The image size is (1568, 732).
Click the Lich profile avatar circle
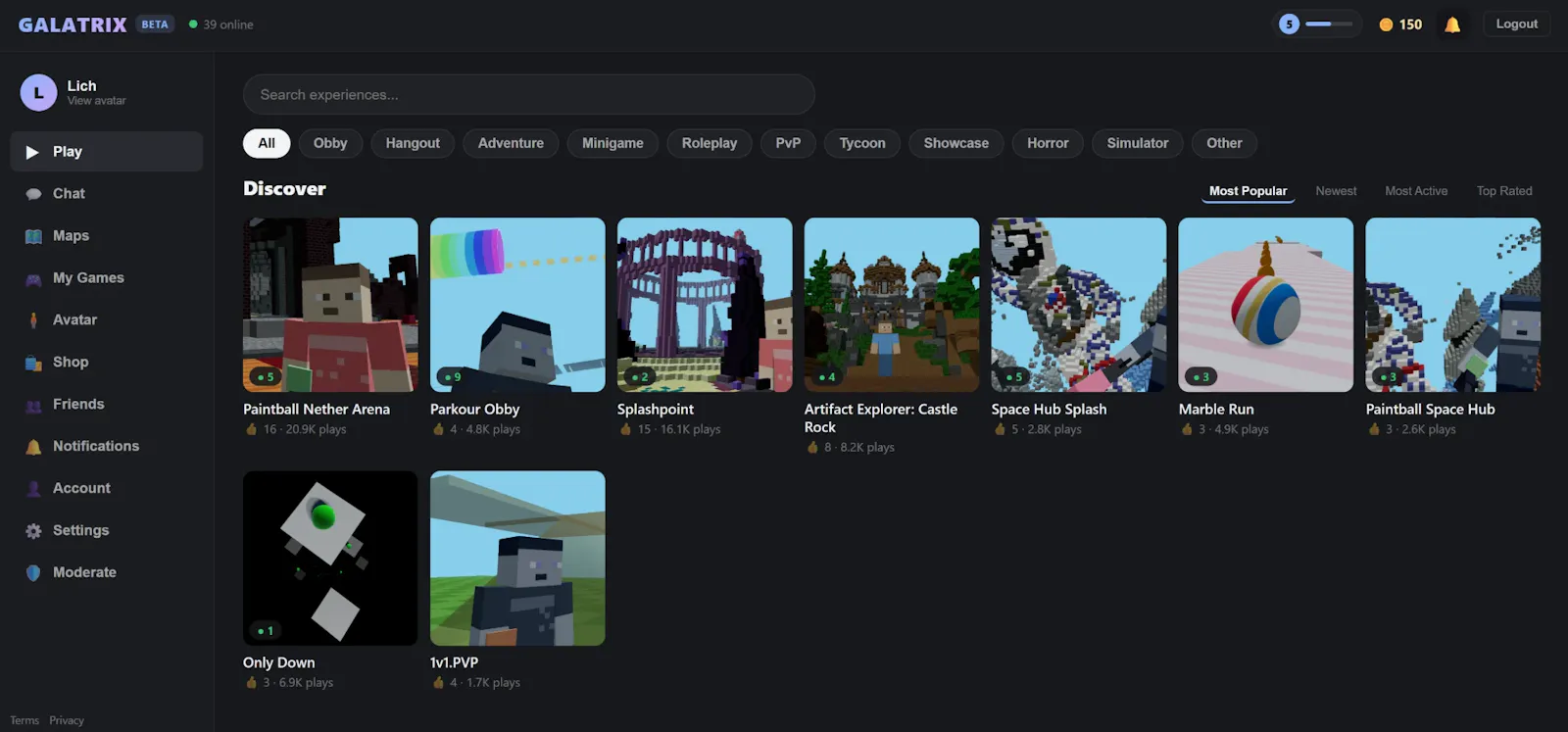point(38,93)
